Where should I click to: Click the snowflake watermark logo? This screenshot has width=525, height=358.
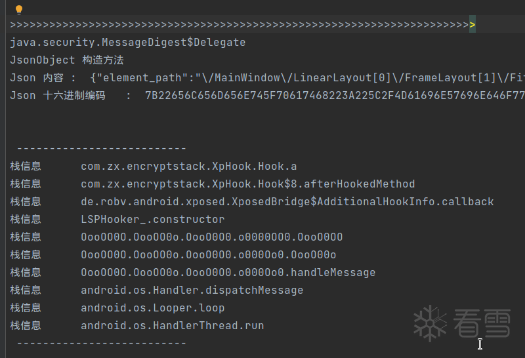tap(430, 323)
